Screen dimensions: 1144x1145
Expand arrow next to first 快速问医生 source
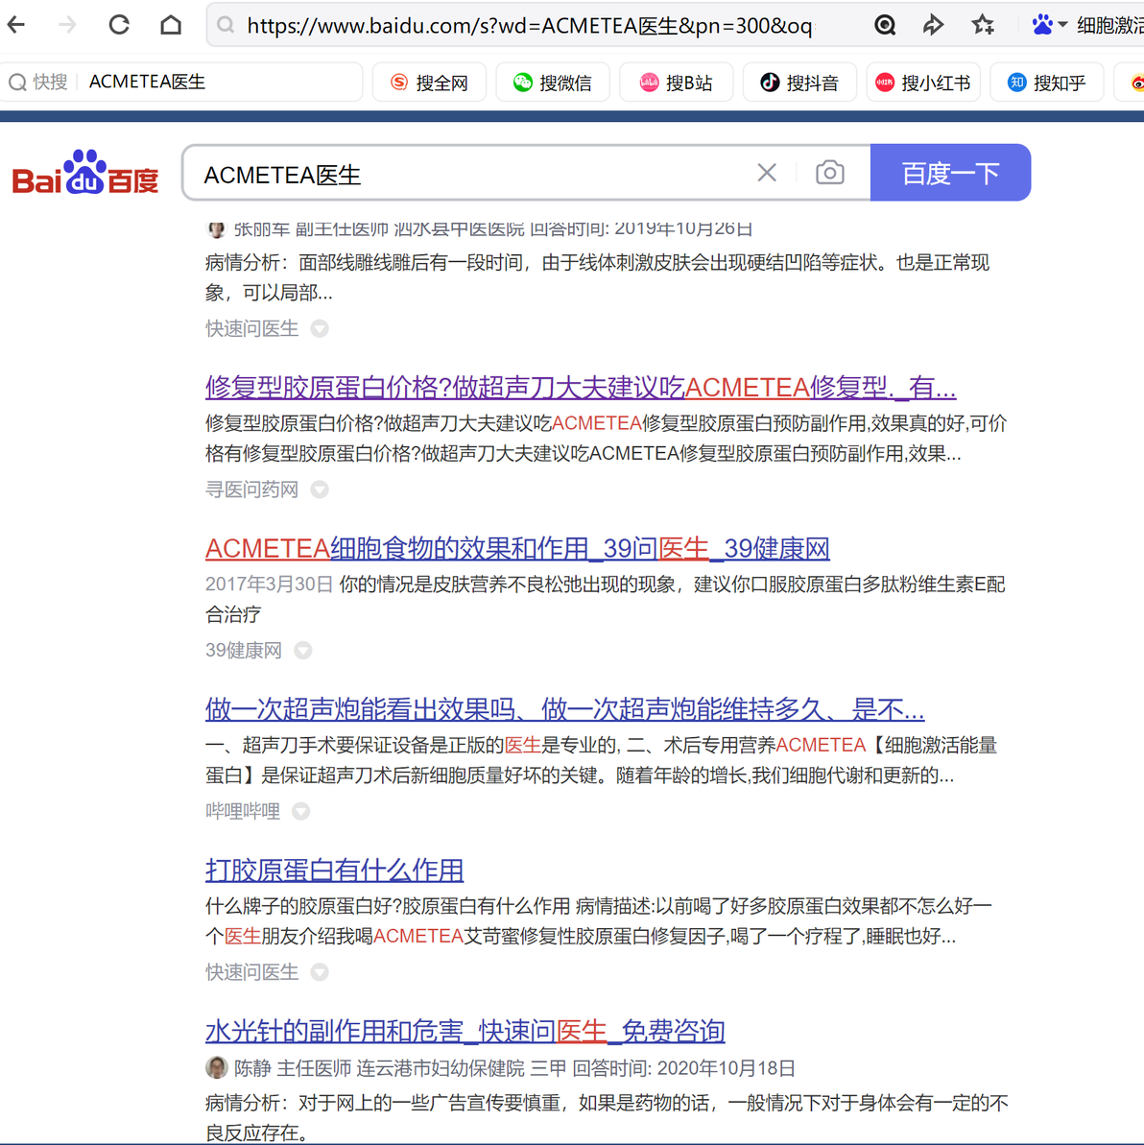coord(320,328)
